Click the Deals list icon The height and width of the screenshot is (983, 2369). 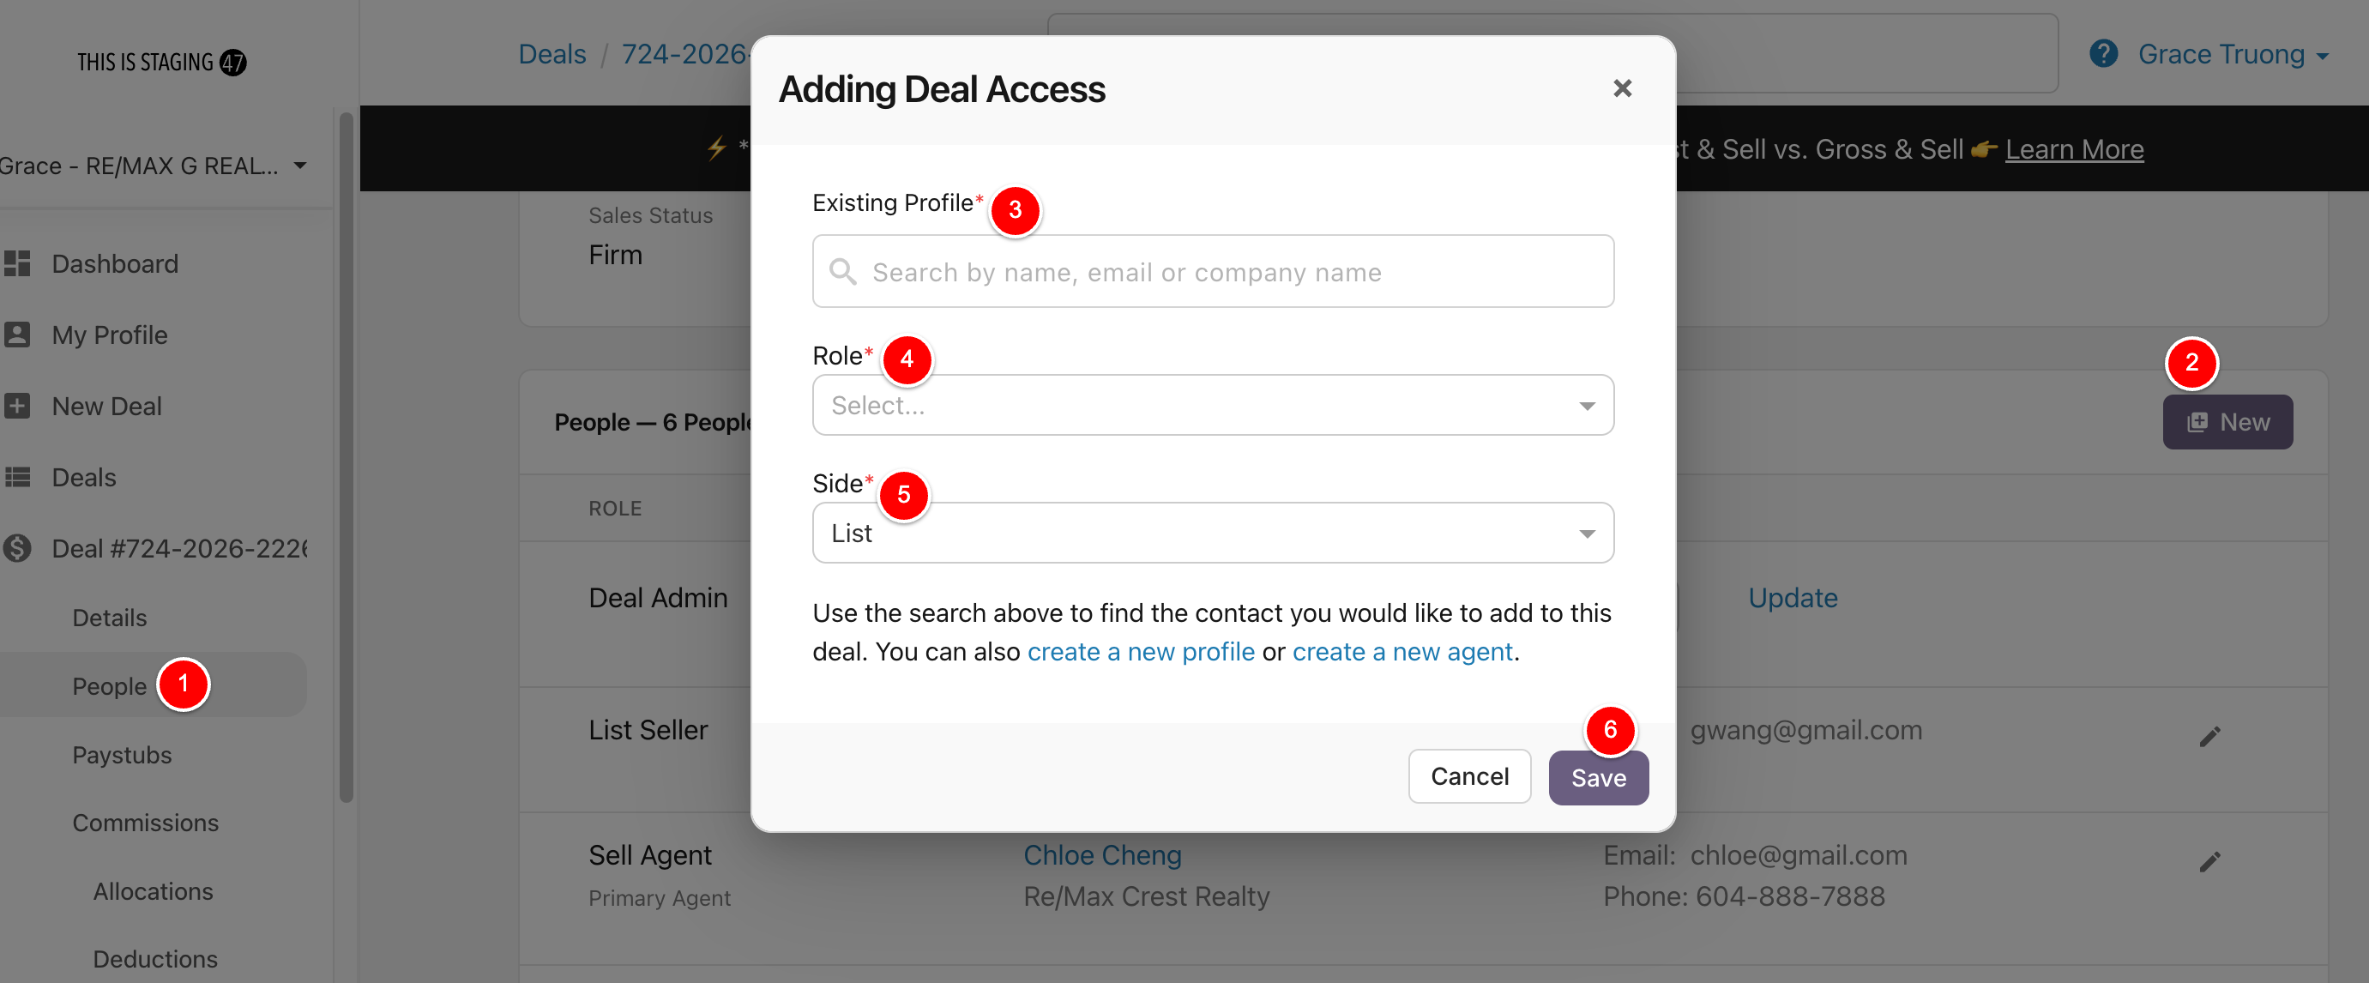pyautogui.click(x=17, y=477)
